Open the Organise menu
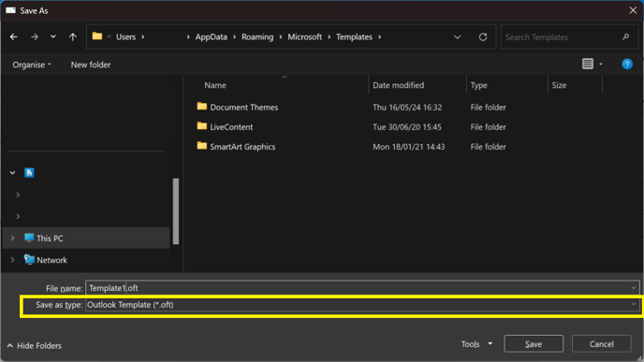The width and height of the screenshot is (644, 362). [x=32, y=65]
